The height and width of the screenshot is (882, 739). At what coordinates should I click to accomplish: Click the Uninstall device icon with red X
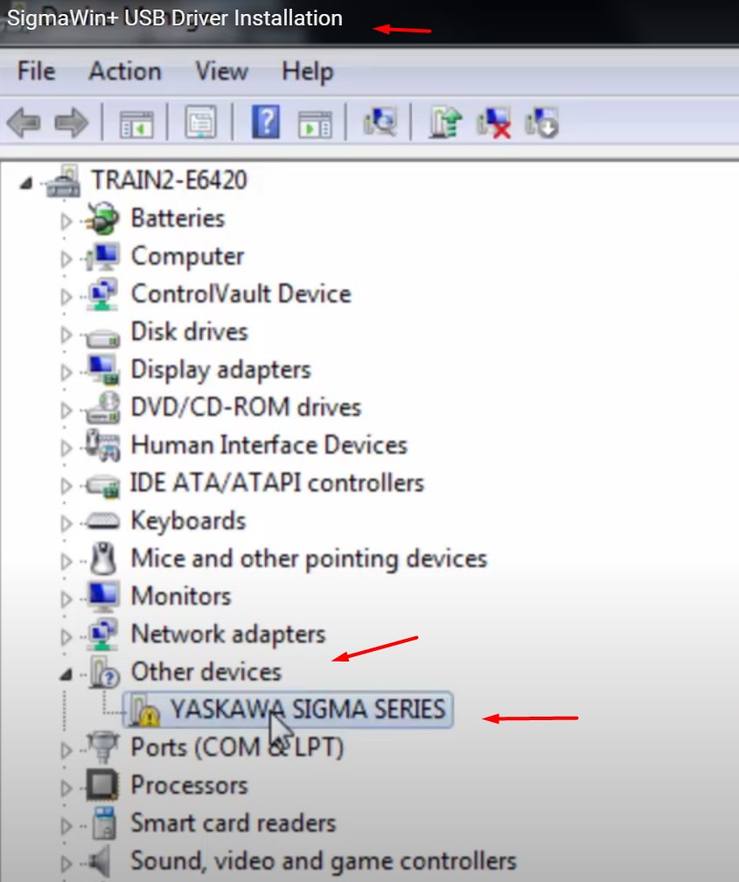494,122
